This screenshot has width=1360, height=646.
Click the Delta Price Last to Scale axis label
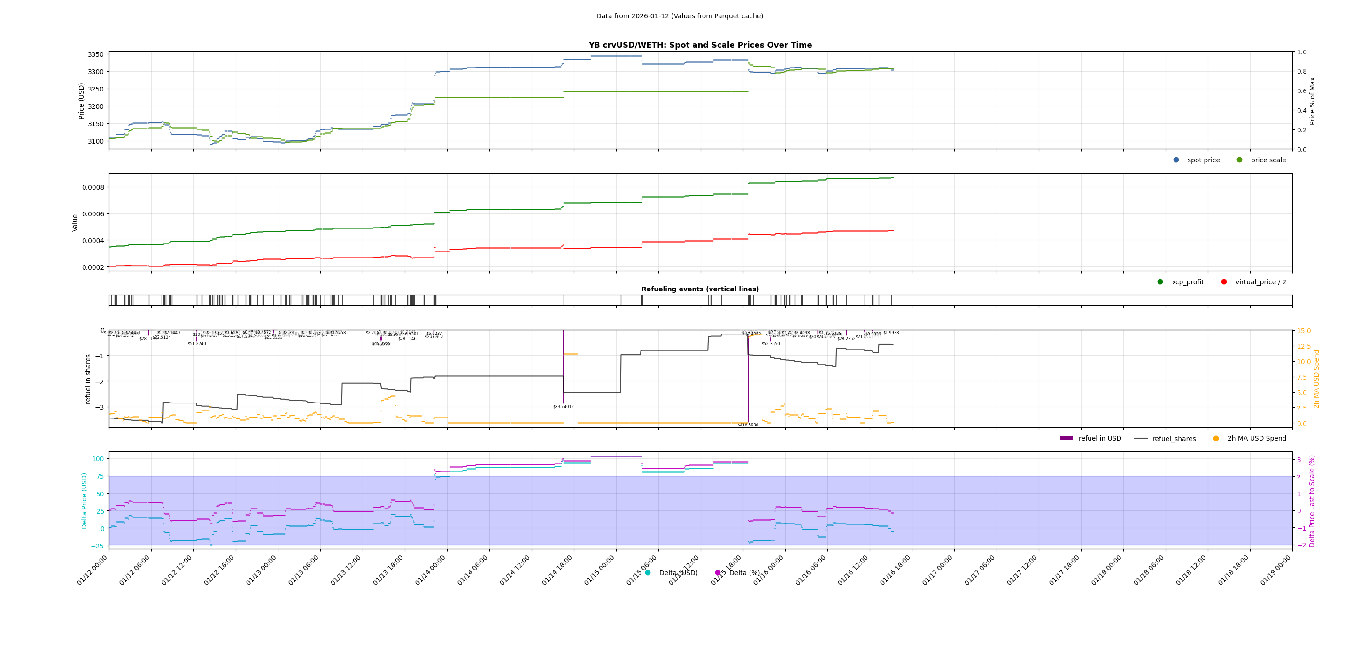(x=1312, y=501)
